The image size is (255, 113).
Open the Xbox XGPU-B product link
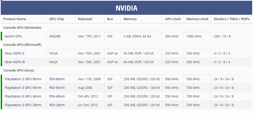(x=15, y=62)
